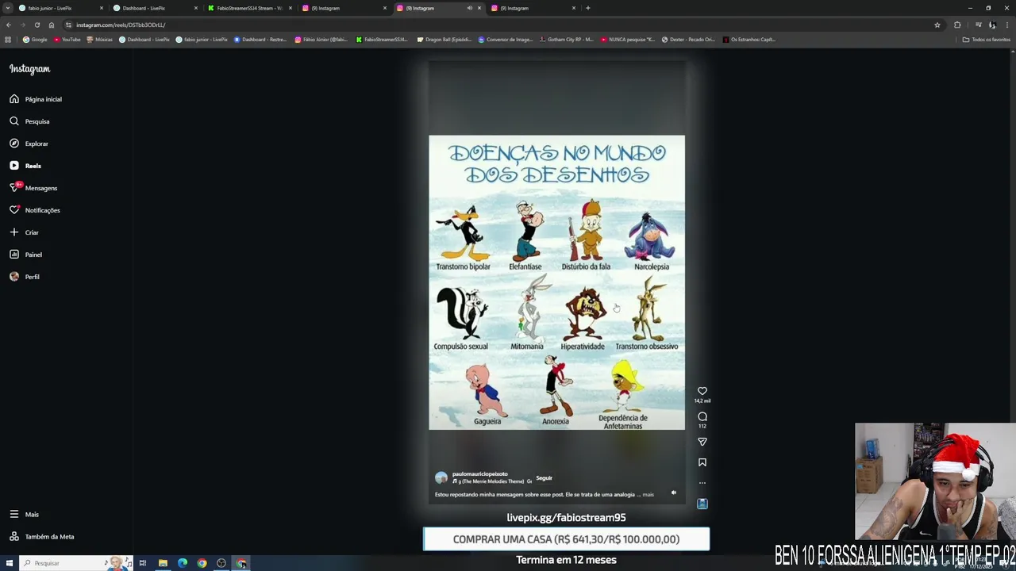The image size is (1016, 571).
Task: Open the apps grid in bookmarks bar
Action: click(8, 39)
